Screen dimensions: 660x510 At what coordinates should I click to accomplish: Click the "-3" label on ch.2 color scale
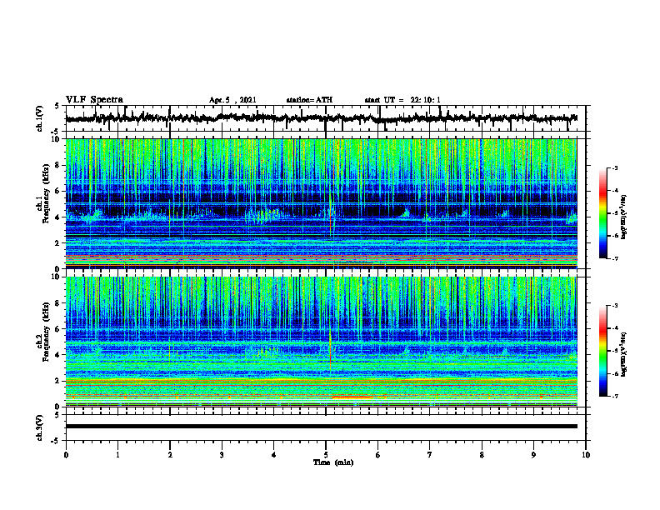(x=615, y=306)
